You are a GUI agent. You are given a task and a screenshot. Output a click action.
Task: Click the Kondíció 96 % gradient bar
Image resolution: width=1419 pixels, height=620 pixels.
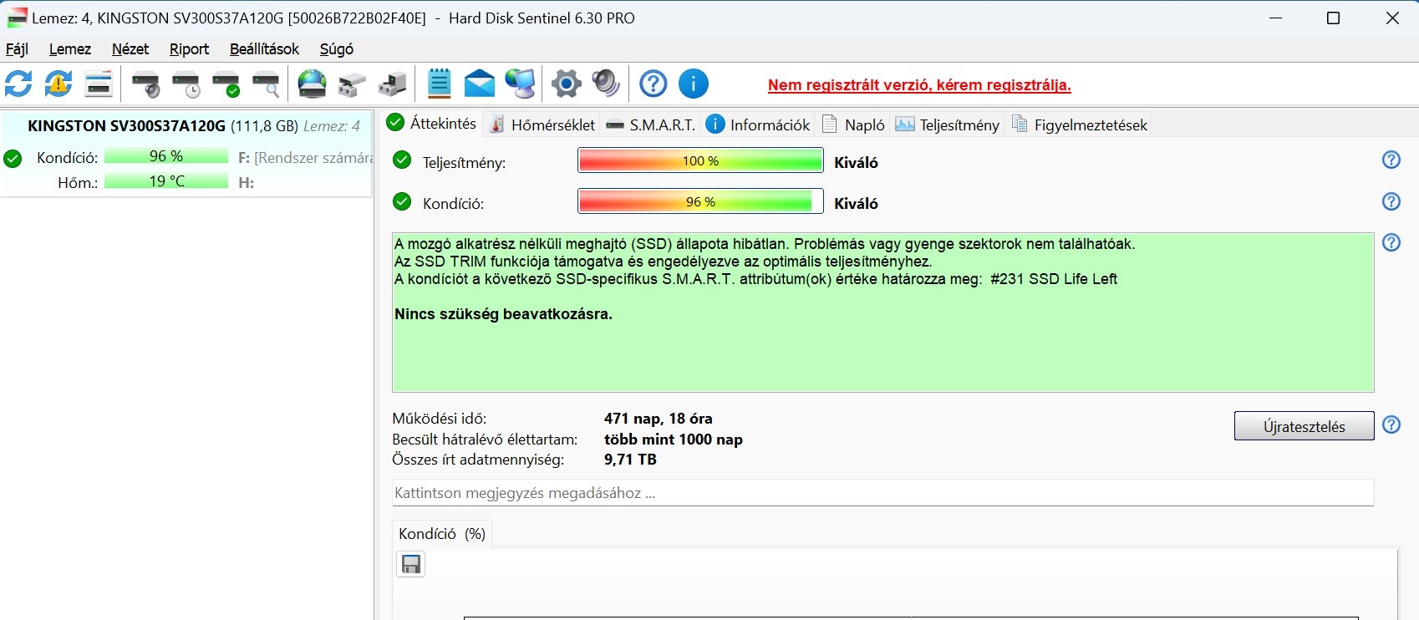coord(700,201)
